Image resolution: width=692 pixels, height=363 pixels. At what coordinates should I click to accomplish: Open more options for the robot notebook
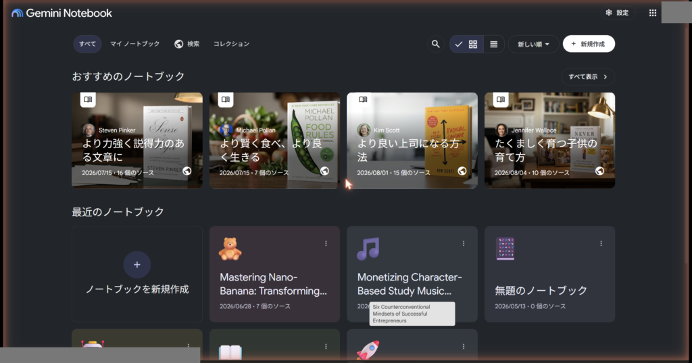point(189,345)
